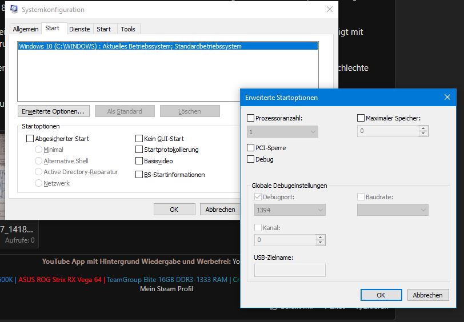Click OK in Systemkonfiguration window
Image resolution: width=464 pixels, height=322 pixels.
174,210
